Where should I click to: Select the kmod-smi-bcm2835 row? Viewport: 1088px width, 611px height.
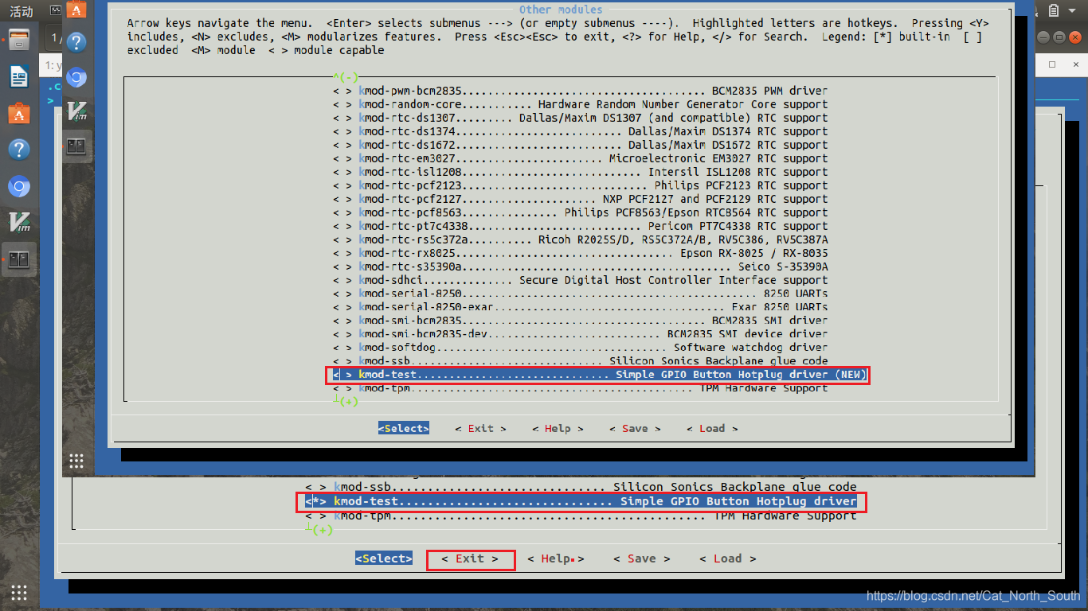[580, 321]
